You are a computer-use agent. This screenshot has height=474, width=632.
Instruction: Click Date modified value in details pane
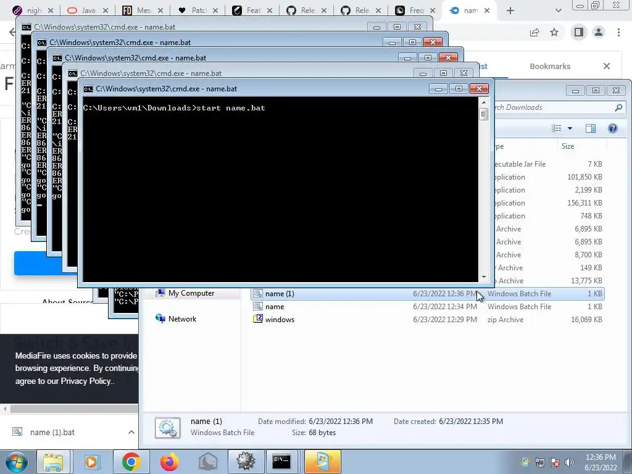coord(341,421)
